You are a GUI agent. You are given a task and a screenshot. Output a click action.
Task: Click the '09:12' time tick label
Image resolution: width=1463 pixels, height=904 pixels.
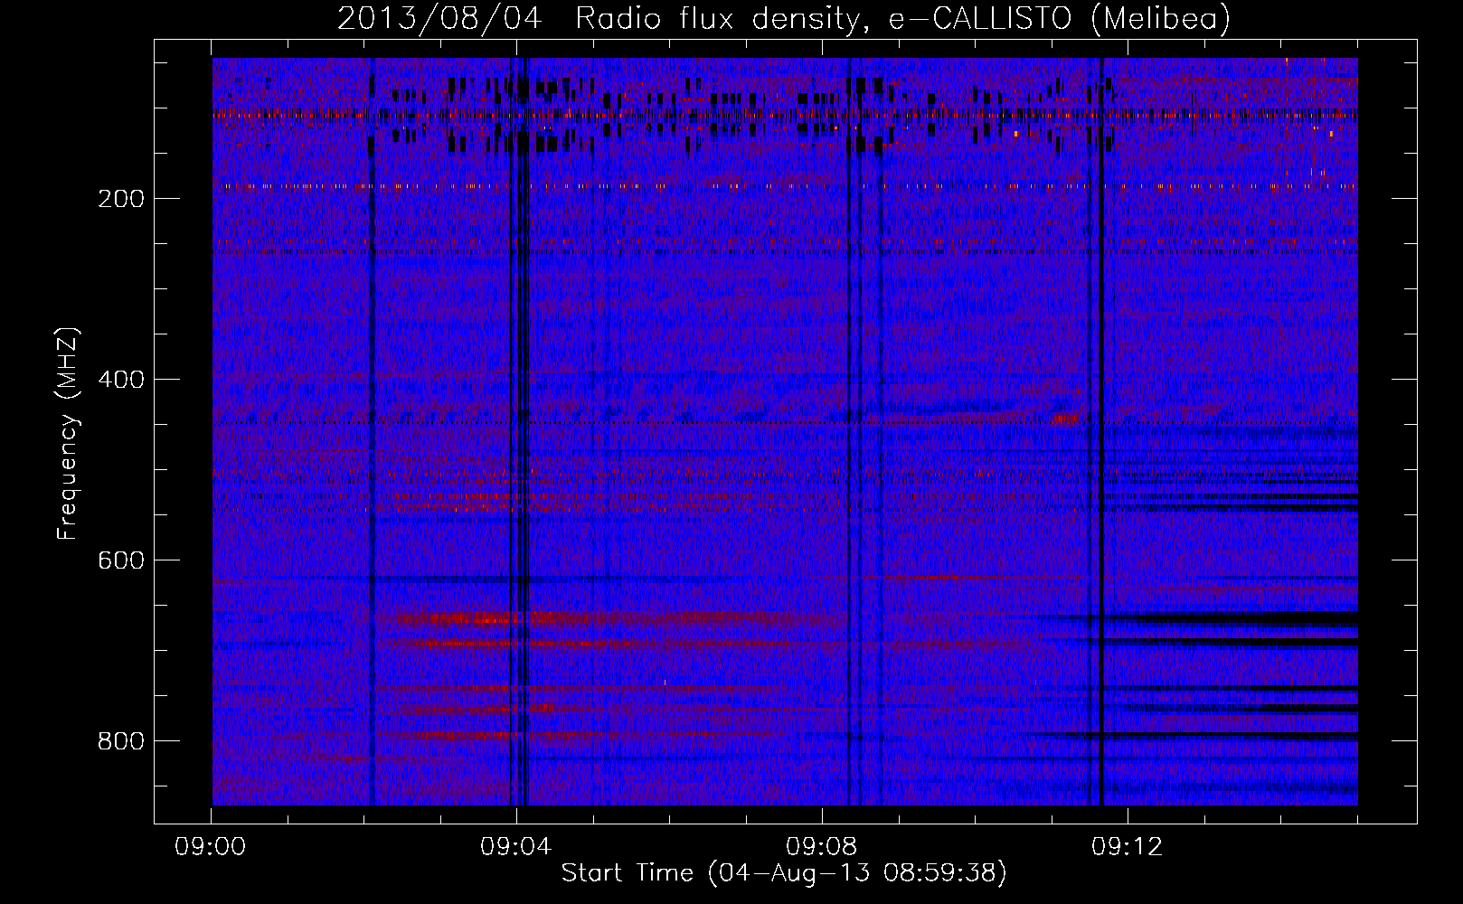tap(1128, 847)
